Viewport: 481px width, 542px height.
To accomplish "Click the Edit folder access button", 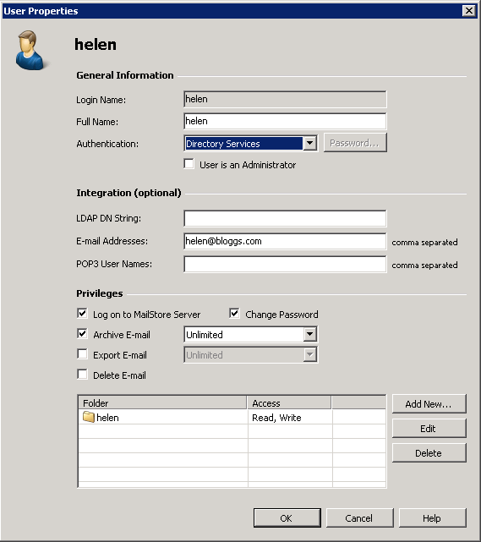I will pos(429,429).
